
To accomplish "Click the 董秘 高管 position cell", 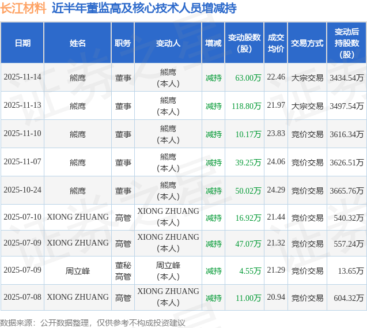I will click(123, 271).
